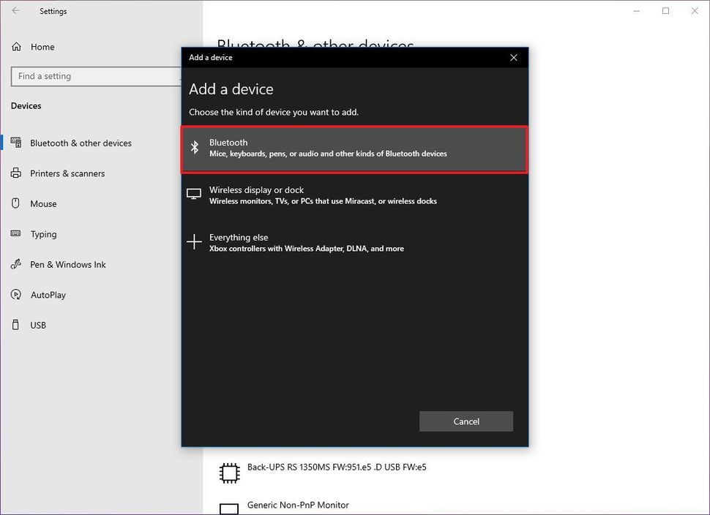Close the Add a device dialog

coord(513,58)
